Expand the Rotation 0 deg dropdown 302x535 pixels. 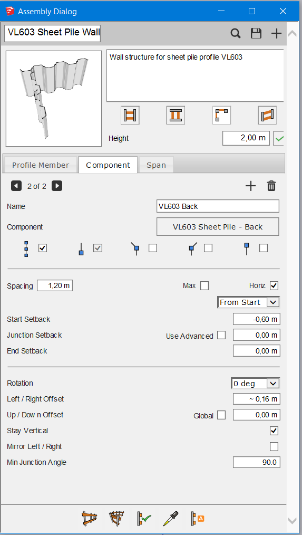255,384
